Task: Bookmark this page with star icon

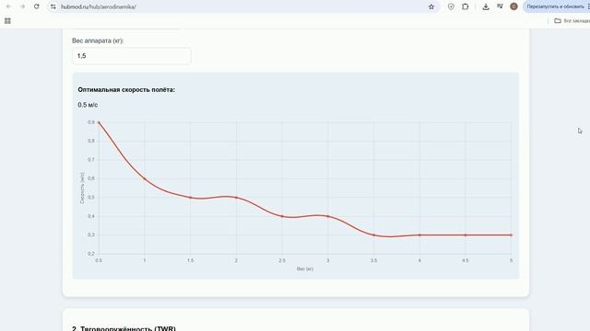Action: (x=431, y=6)
